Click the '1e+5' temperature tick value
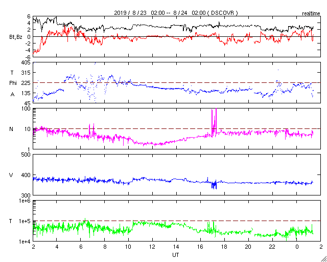This screenshot has width=327, height=262. coord(25,221)
